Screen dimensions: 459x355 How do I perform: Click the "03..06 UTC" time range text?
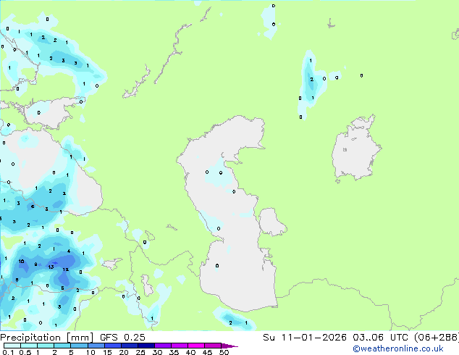(x=380, y=338)
